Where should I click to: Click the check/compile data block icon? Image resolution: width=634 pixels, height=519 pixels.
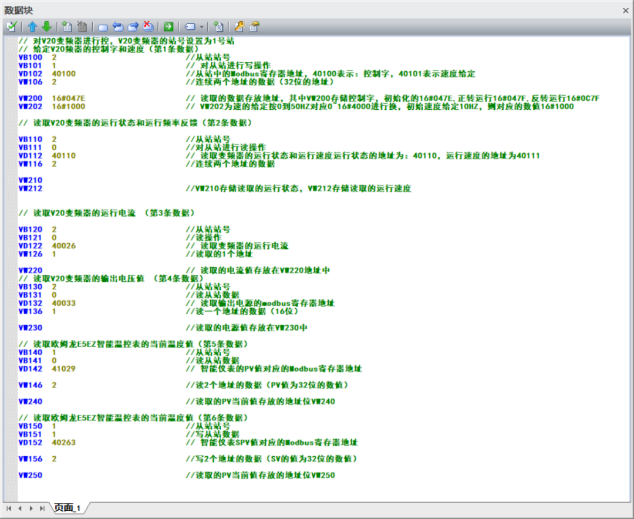[x=11, y=26]
